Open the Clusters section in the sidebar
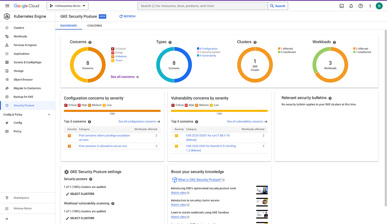This screenshot has width=387, height=224. pyautogui.click(x=19, y=28)
